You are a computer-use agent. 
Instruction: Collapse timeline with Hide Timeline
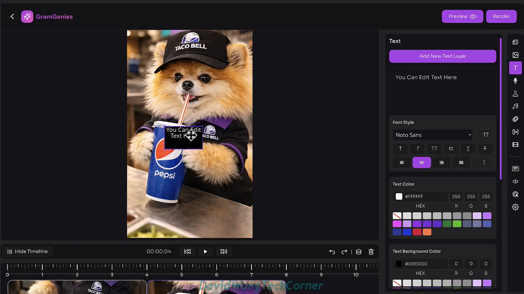[x=27, y=251]
